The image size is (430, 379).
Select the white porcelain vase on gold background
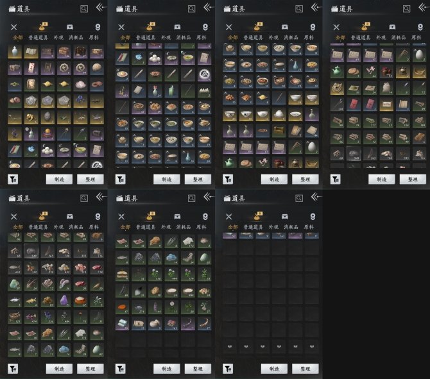coord(15,52)
